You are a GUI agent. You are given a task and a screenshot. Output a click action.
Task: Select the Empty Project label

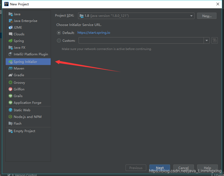click(24, 131)
